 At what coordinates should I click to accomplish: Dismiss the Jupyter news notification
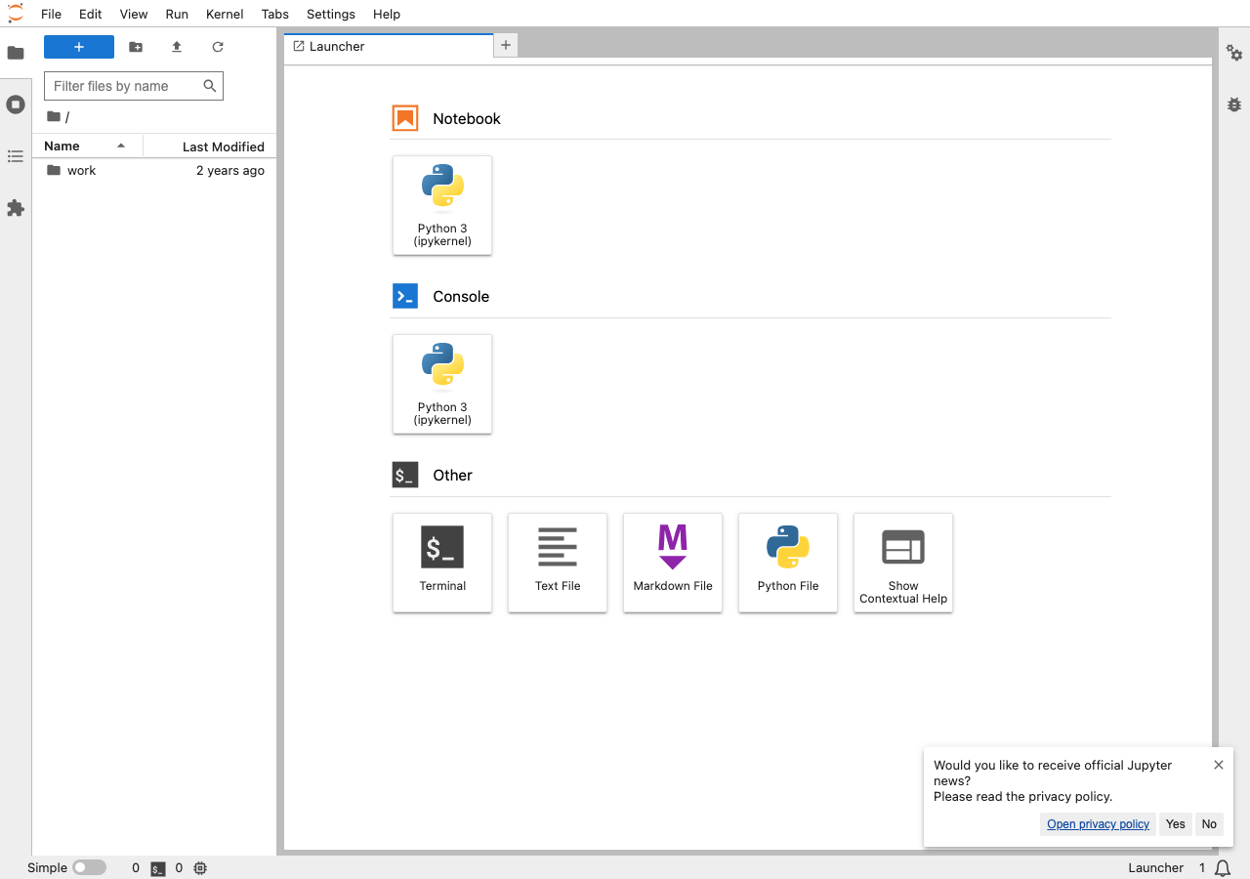1219,765
